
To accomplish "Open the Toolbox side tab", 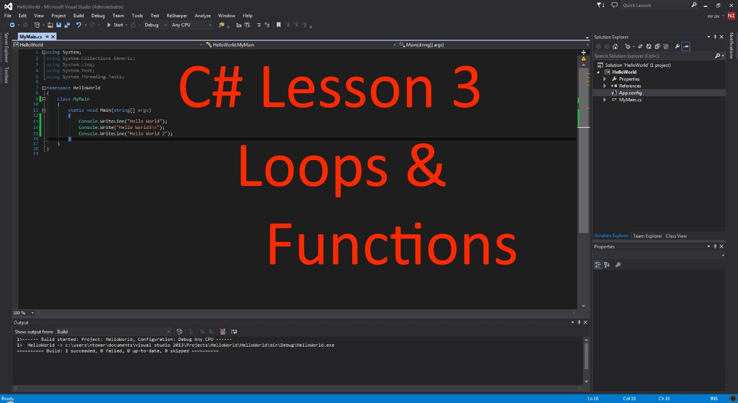I will (x=6, y=75).
